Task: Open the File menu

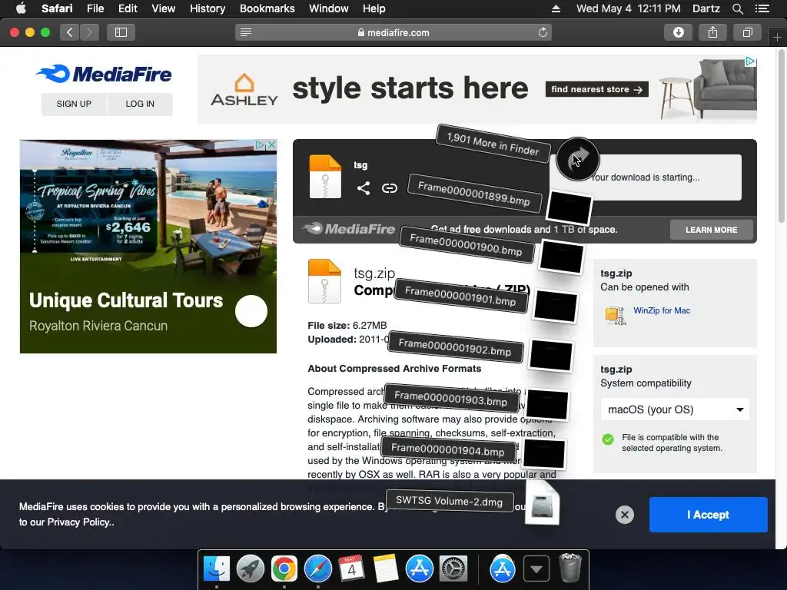Action: (95, 8)
